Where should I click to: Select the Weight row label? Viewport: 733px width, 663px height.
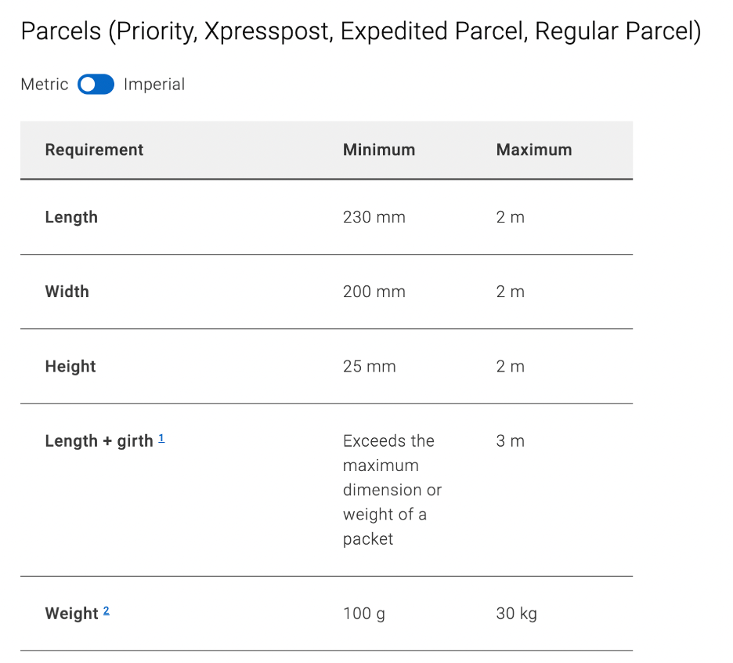71,614
